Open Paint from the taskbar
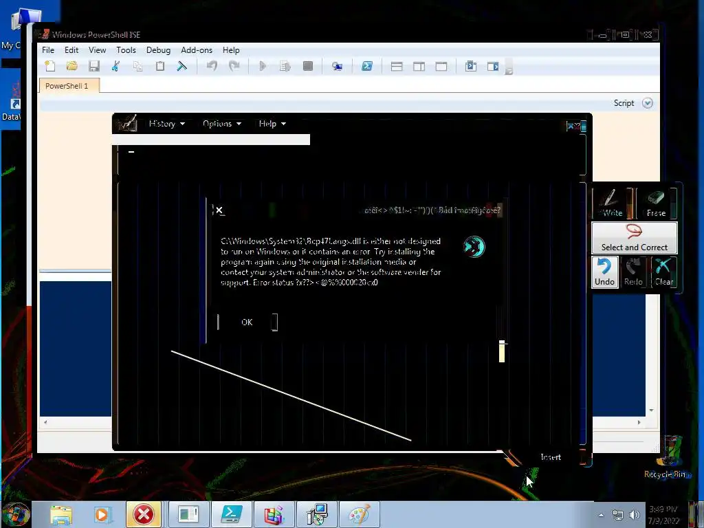The height and width of the screenshot is (528, 704). pos(360,514)
